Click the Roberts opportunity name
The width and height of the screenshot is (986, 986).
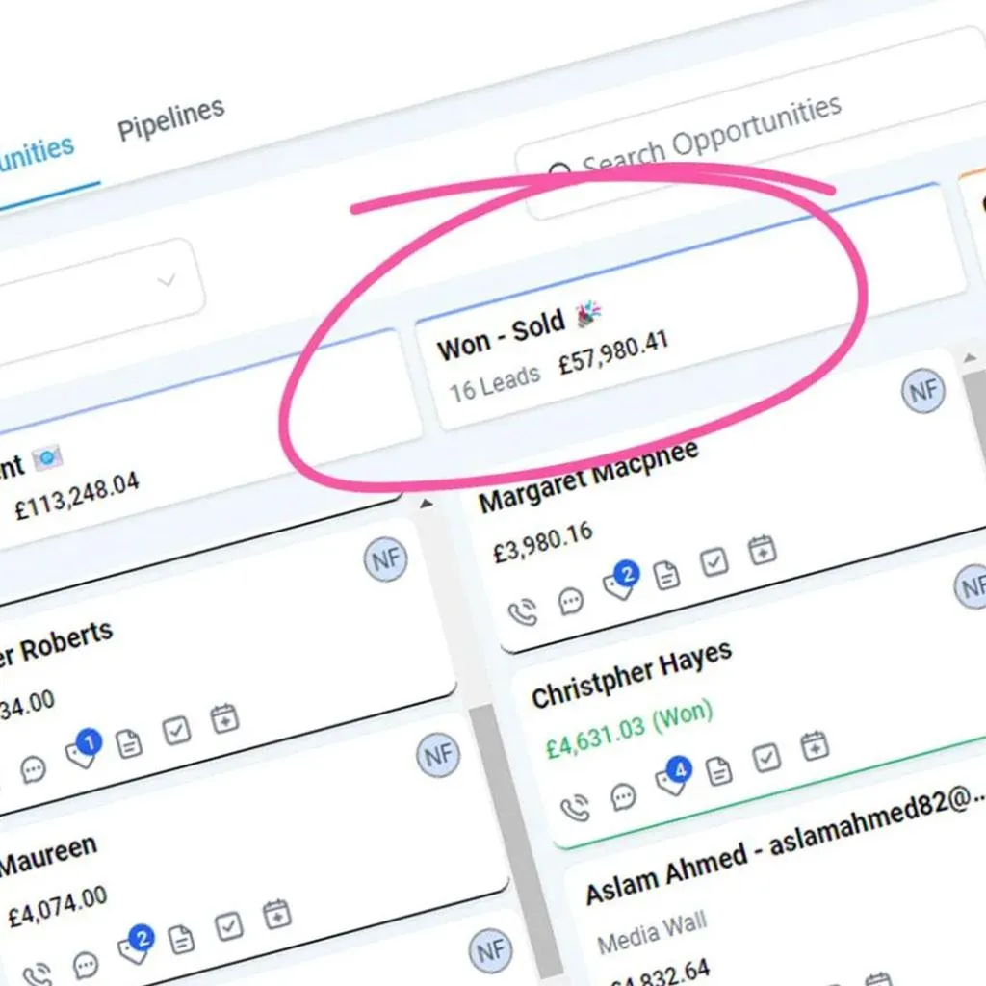55,646
